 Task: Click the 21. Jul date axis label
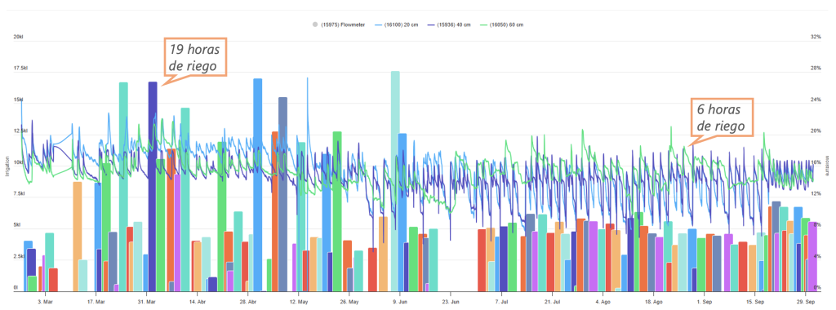coord(552,301)
